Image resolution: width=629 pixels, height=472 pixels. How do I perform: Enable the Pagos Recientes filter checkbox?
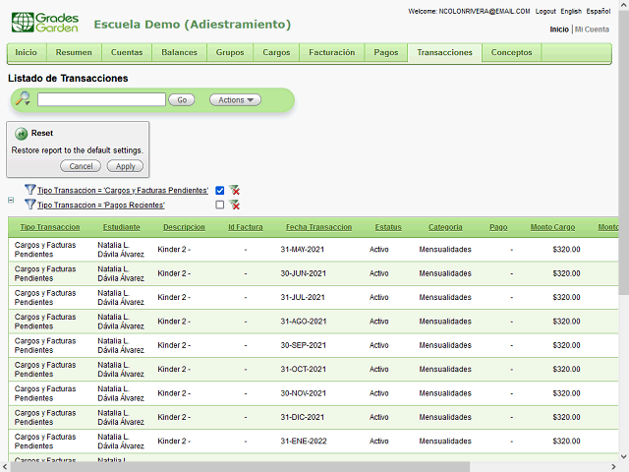220,205
